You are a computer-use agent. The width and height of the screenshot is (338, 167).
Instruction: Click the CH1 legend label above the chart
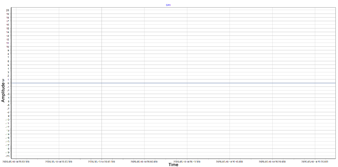point(168,5)
